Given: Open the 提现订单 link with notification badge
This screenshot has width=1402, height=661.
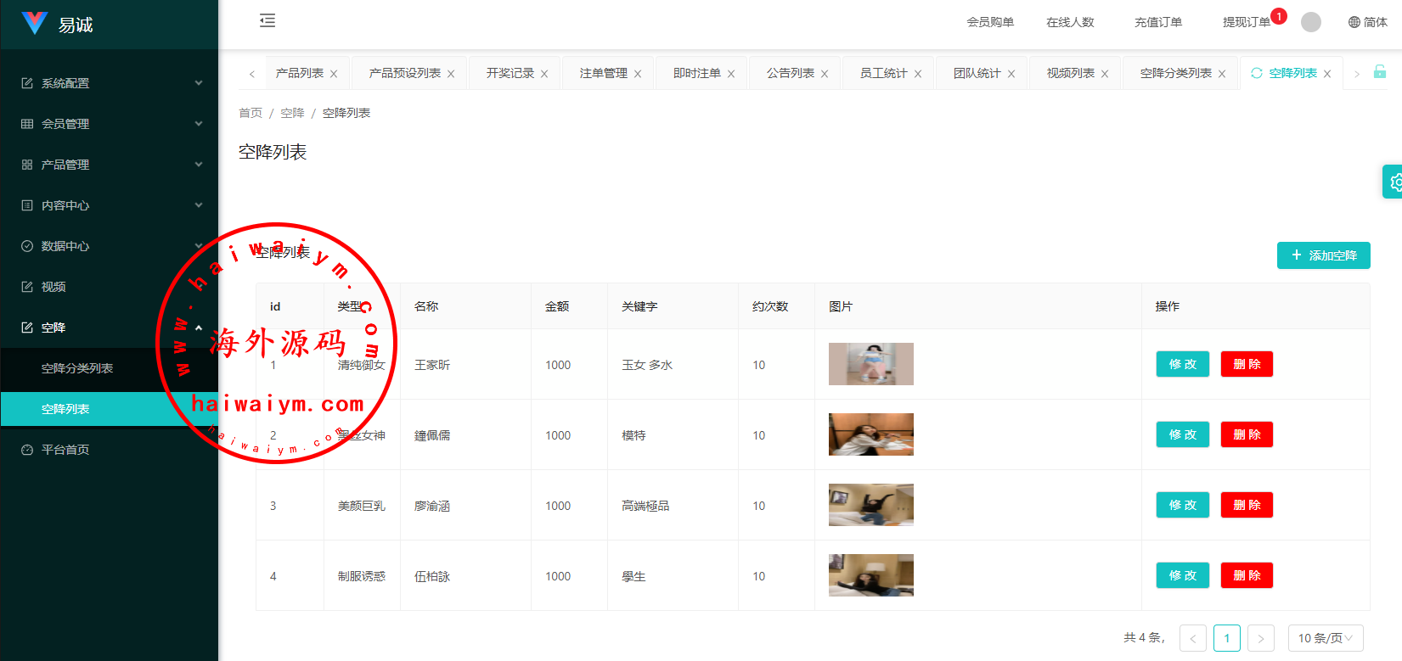Looking at the screenshot, I should pyautogui.click(x=1246, y=22).
